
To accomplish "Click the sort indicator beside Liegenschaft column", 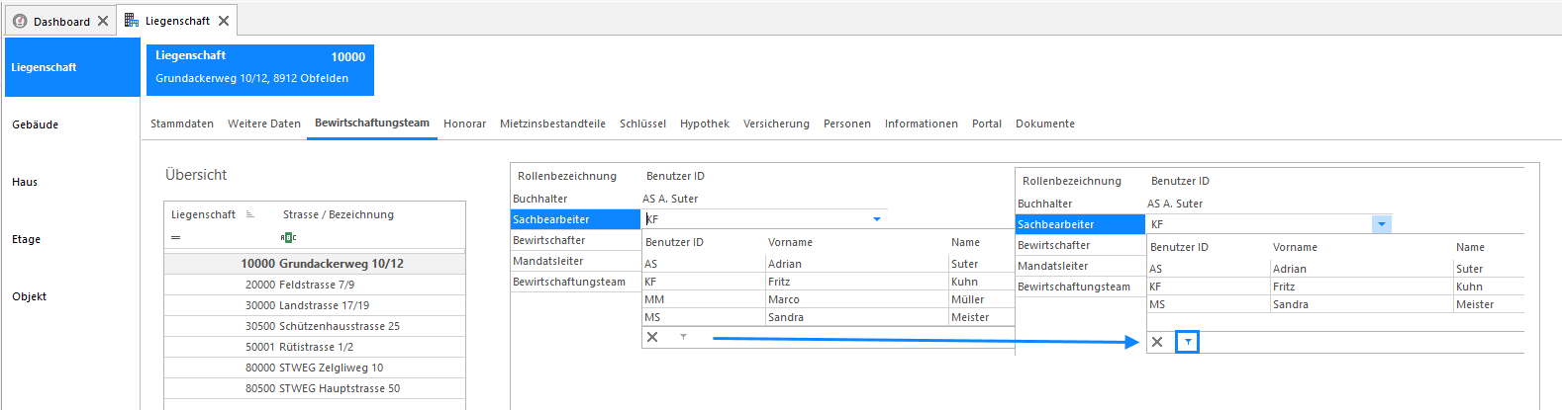I will point(250,214).
